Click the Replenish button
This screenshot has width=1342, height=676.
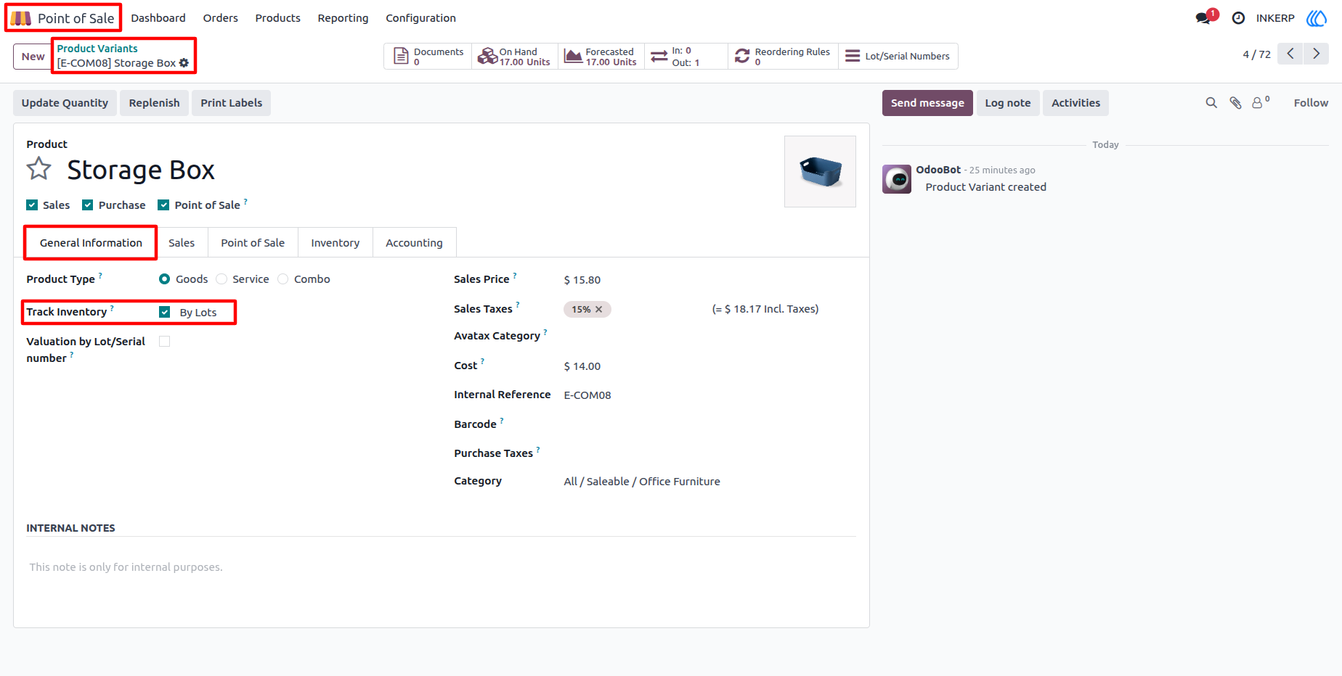[154, 103]
